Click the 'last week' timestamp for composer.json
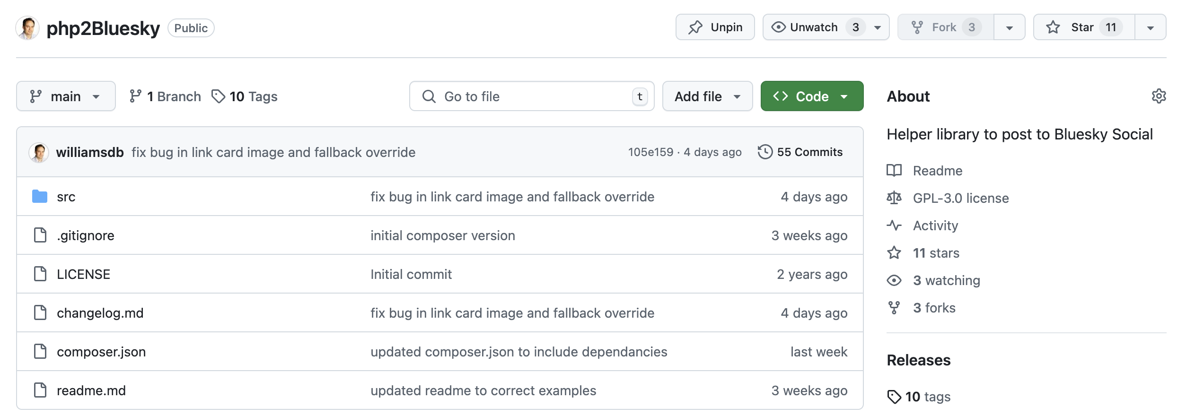 click(819, 352)
